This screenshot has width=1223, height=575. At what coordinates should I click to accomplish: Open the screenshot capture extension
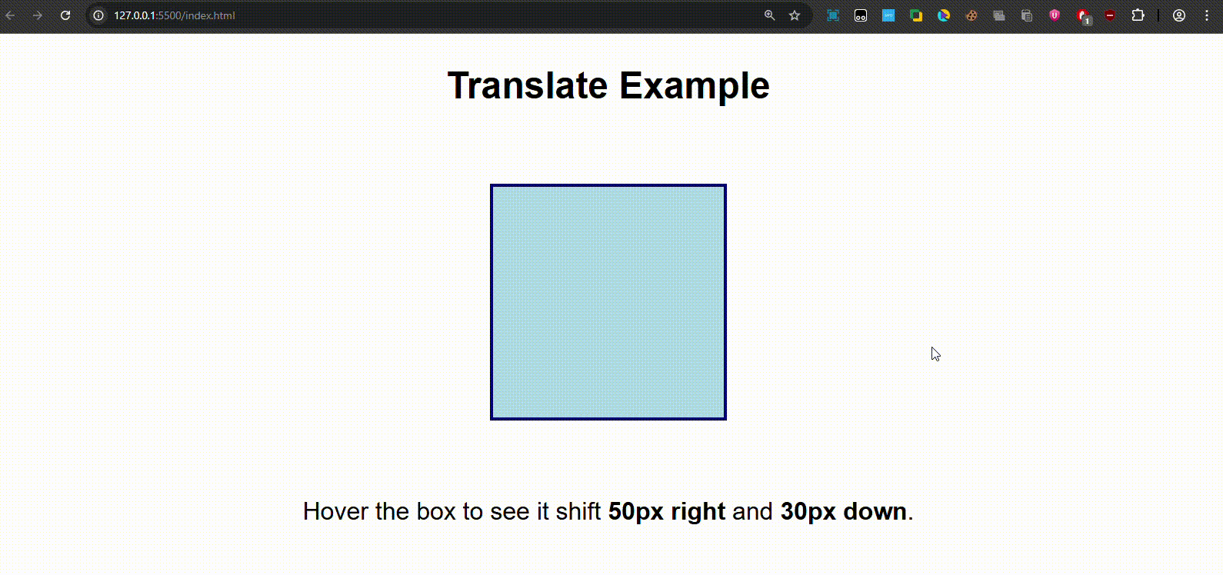833,15
